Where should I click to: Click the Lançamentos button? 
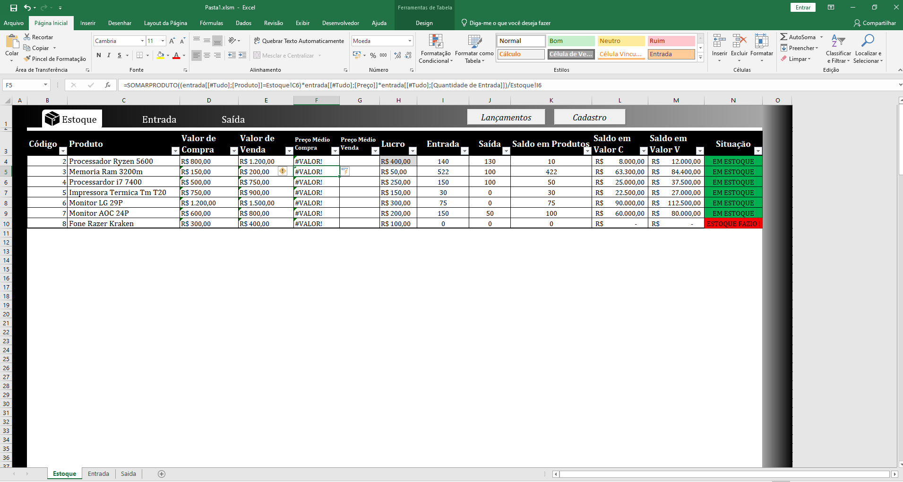point(506,117)
